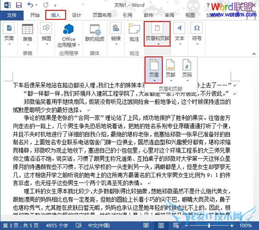Open the Customize Quick Access Toolbar arrow
The width and height of the screenshot is (259, 230).
(55, 6)
